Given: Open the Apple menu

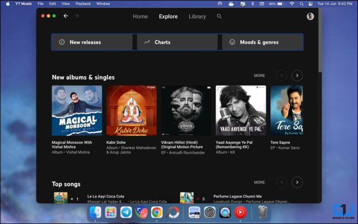Looking at the screenshot, I should coord(8,4).
